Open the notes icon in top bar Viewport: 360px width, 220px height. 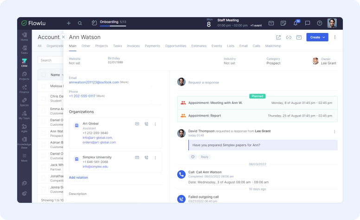(283, 23)
